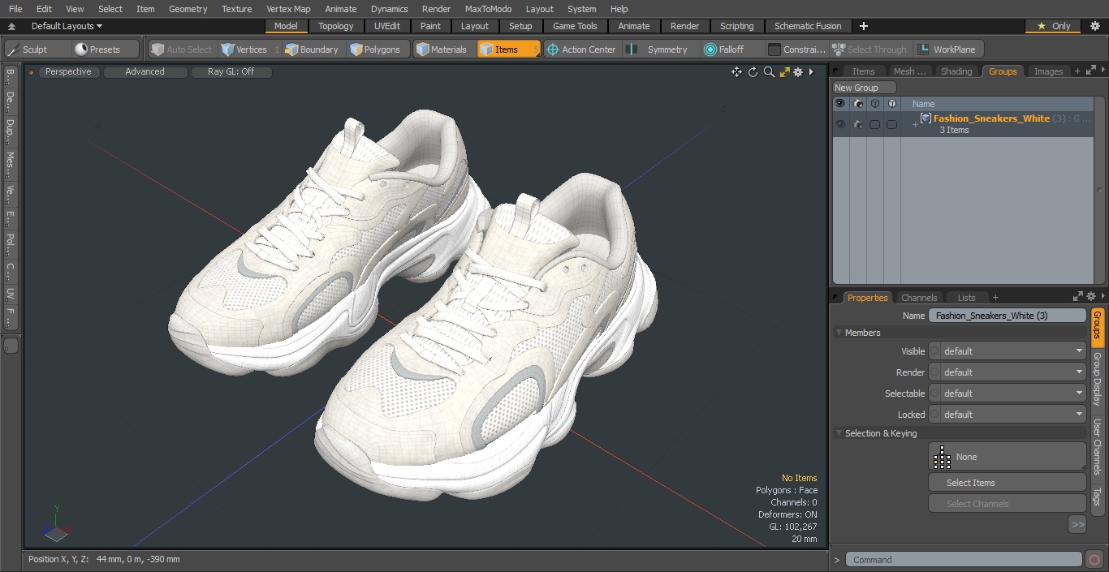Viewport: 1109px width, 572px height.
Task: Switch to Items selection mode
Action: [507, 49]
